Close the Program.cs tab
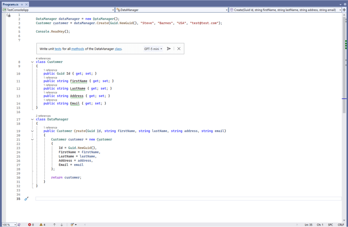The width and height of the screenshot is (348, 227). coord(26,4)
